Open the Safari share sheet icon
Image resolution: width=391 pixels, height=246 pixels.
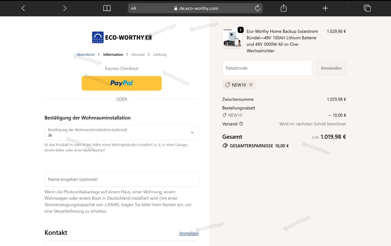[284, 8]
